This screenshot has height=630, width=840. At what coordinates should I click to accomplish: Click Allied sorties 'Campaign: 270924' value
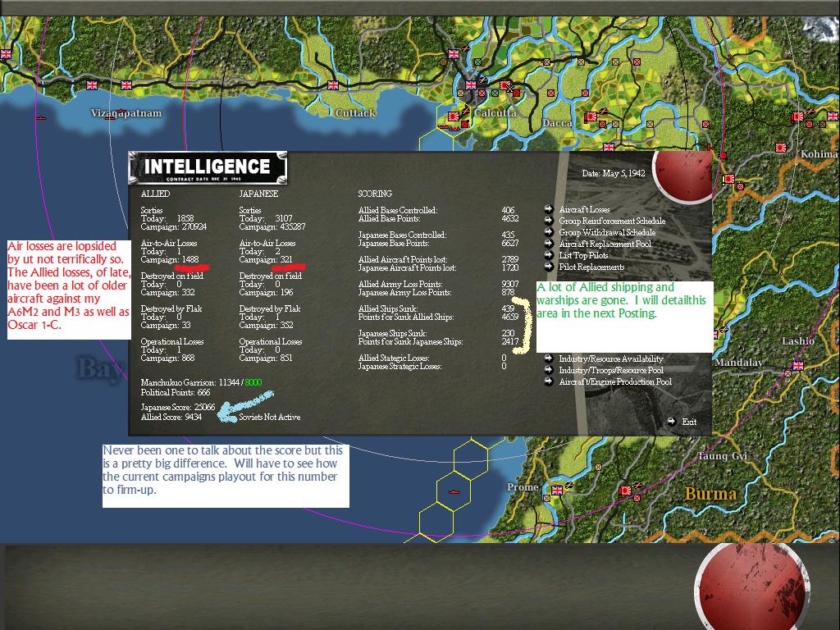click(x=174, y=226)
